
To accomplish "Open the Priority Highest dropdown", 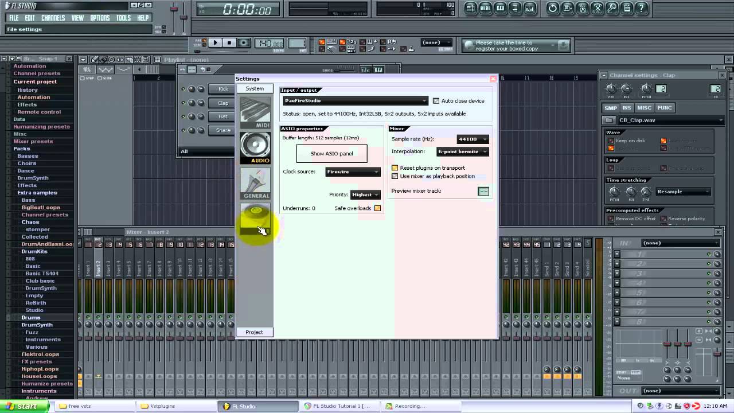I will 365,194.
